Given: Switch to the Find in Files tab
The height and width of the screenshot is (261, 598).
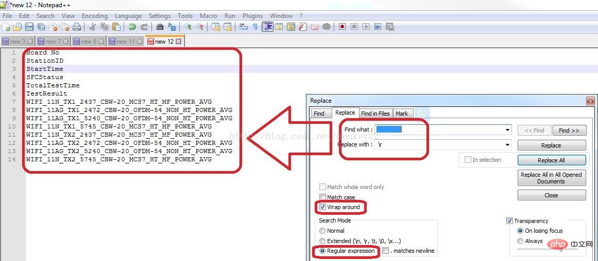Looking at the screenshot, I should (x=375, y=114).
